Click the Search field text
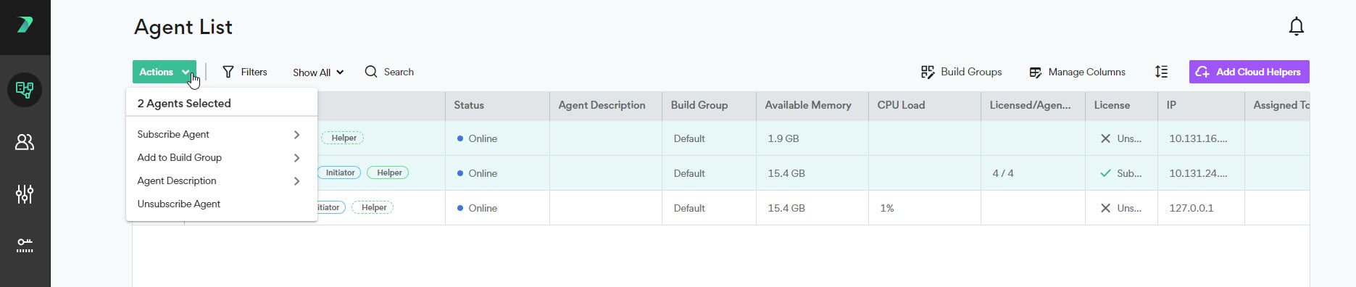Image resolution: width=1356 pixels, height=287 pixels. pyautogui.click(x=399, y=72)
